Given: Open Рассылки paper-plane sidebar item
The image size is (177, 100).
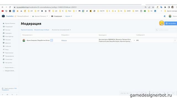Looking at the screenshot, I should click(7, 30).
